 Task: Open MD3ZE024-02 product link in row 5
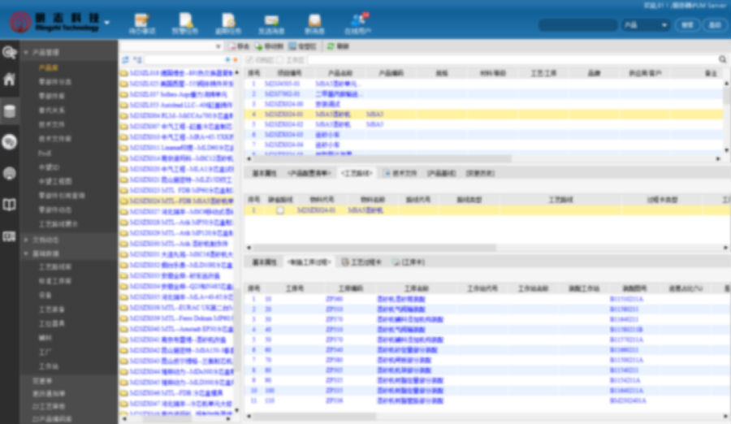click(x=284, y=124)
